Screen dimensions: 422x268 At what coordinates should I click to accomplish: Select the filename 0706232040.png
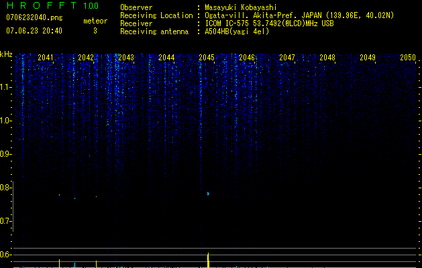pyautogui.click(x=34, y=17)
